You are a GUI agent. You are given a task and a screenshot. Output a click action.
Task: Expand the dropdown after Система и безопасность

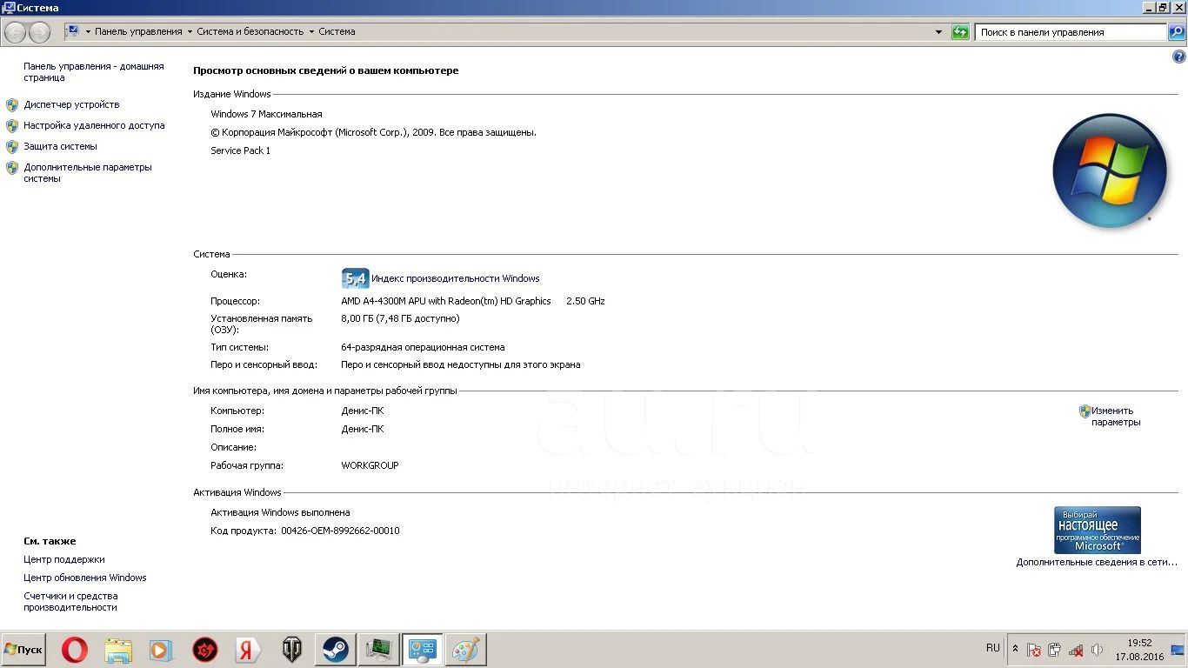click(x=311, y=31)
